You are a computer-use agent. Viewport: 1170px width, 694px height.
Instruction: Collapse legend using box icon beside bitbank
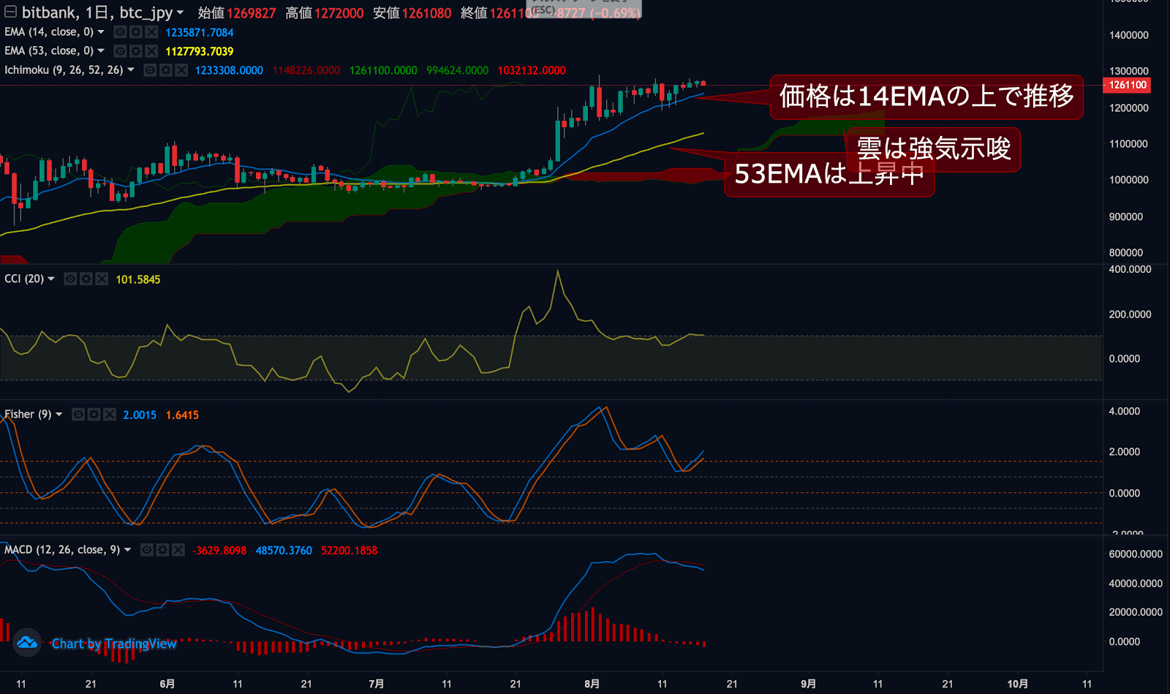pos(10,12)
